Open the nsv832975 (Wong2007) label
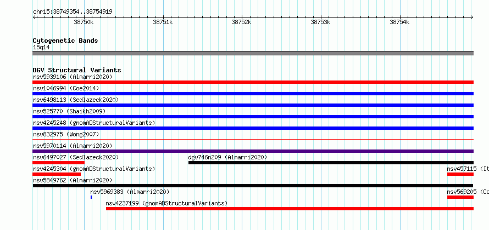Screen dimensions: 489x230 click(66, 134)
